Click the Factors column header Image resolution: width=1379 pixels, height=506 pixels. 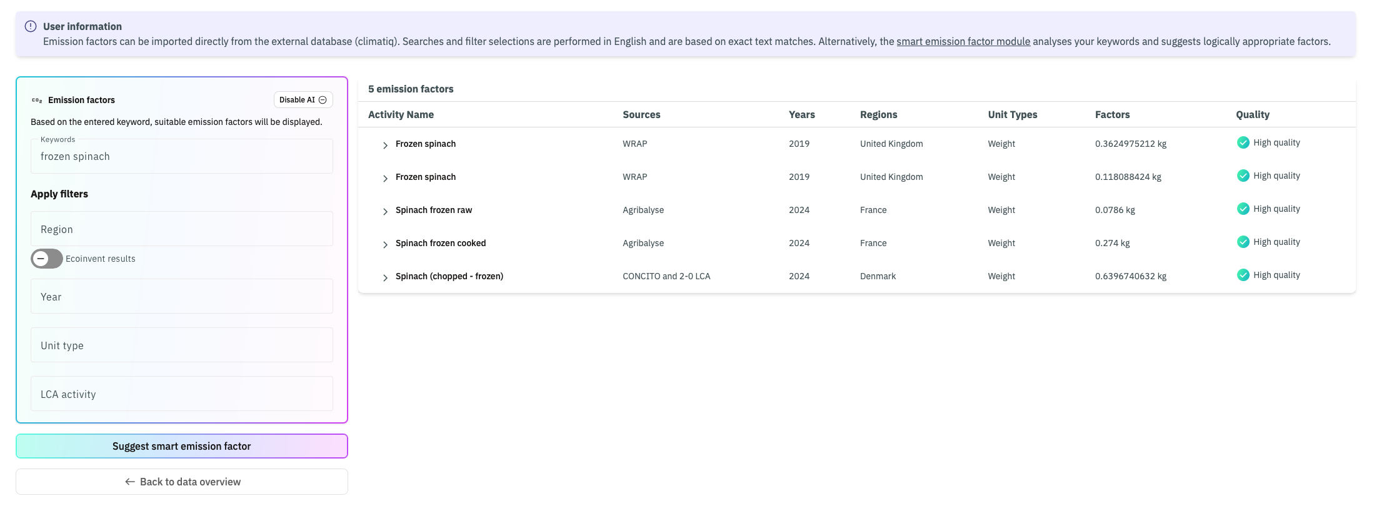click(1112, 114)
